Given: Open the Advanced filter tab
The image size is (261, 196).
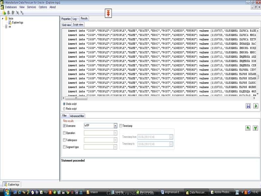Looking at the screenshot, I should pos(77,116).
